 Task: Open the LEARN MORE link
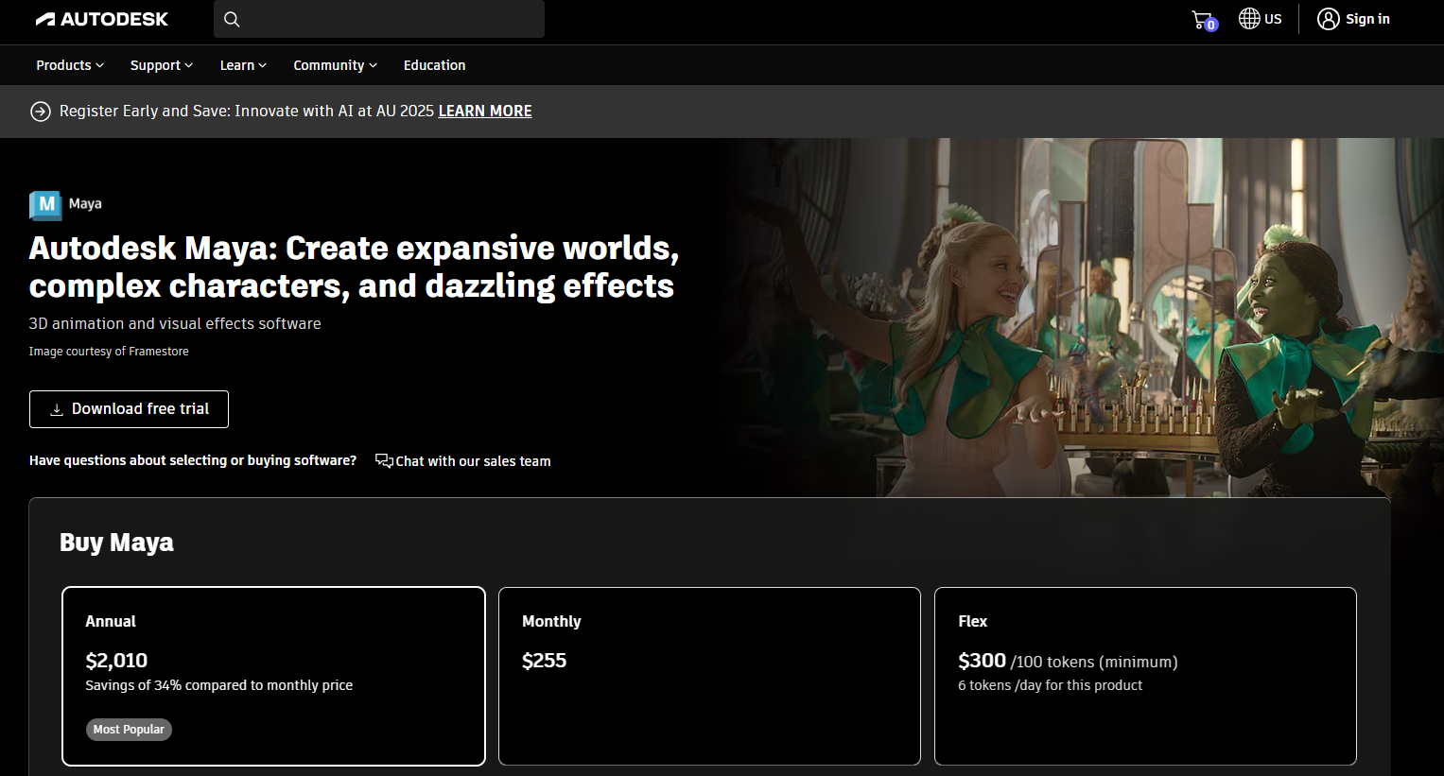pos(485,111)
